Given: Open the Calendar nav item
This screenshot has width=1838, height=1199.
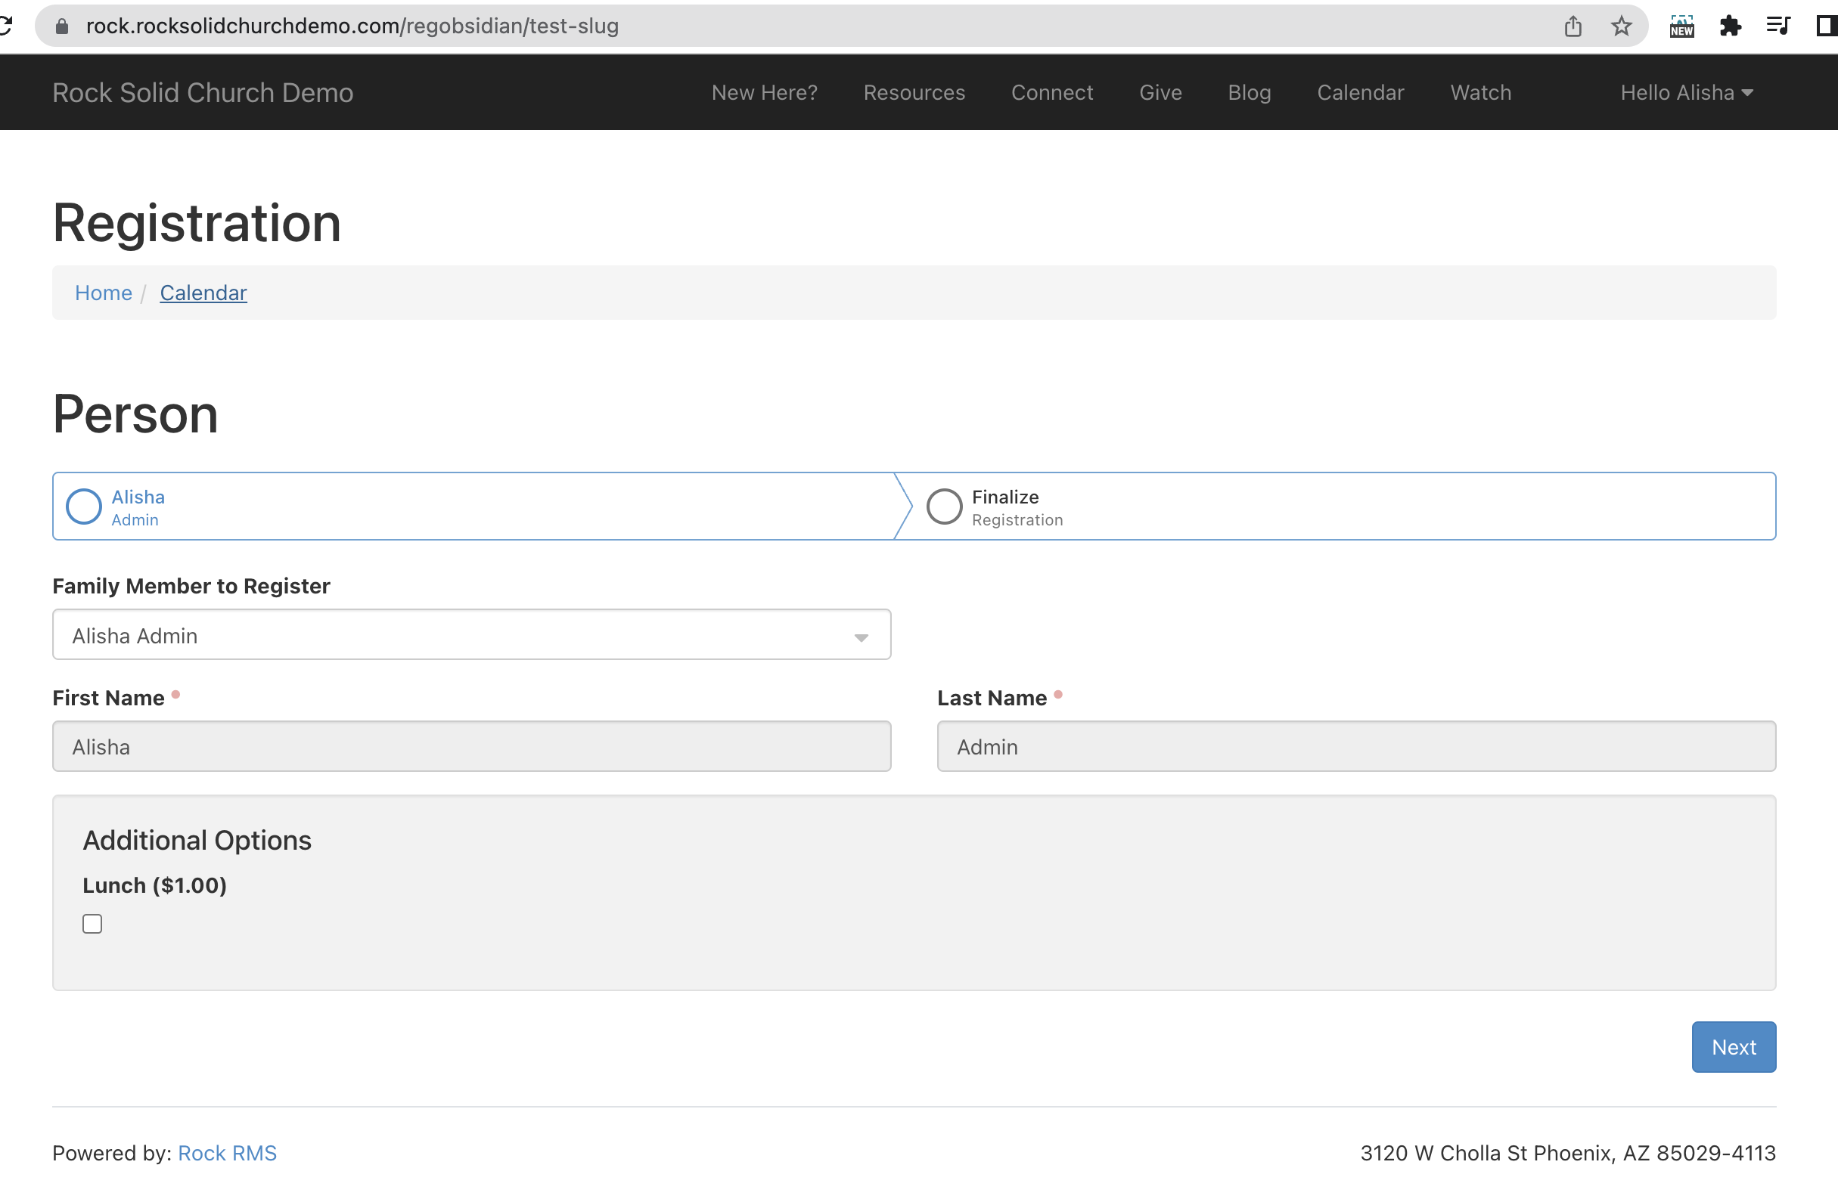Looking at the screenshot, I should click(1360, 93).
